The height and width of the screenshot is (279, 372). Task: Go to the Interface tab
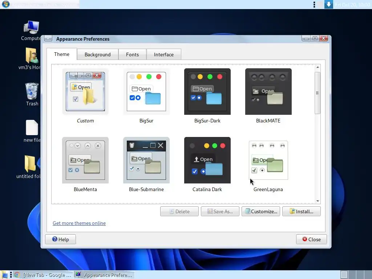coord(164,54)
